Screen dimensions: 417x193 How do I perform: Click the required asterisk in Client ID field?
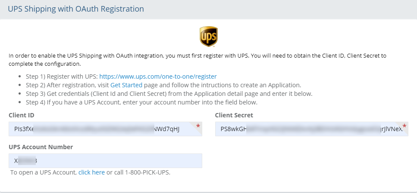pos(198,126)
